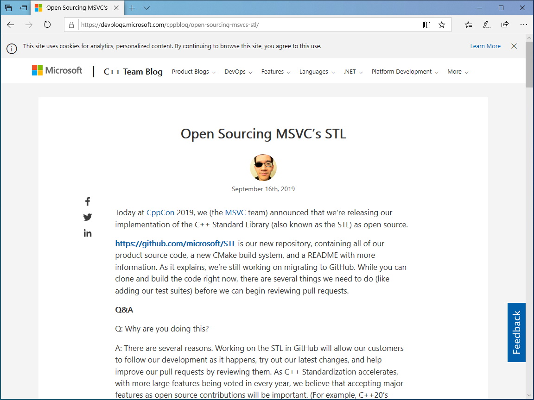534x400 pixels.
Task: Open the Languages dropdown menu
Action: [317, 72]
